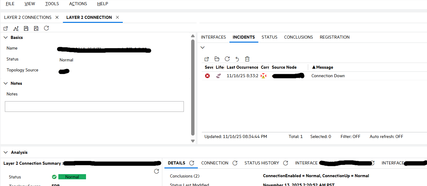Open the Tools menu

tap(52, 4)
